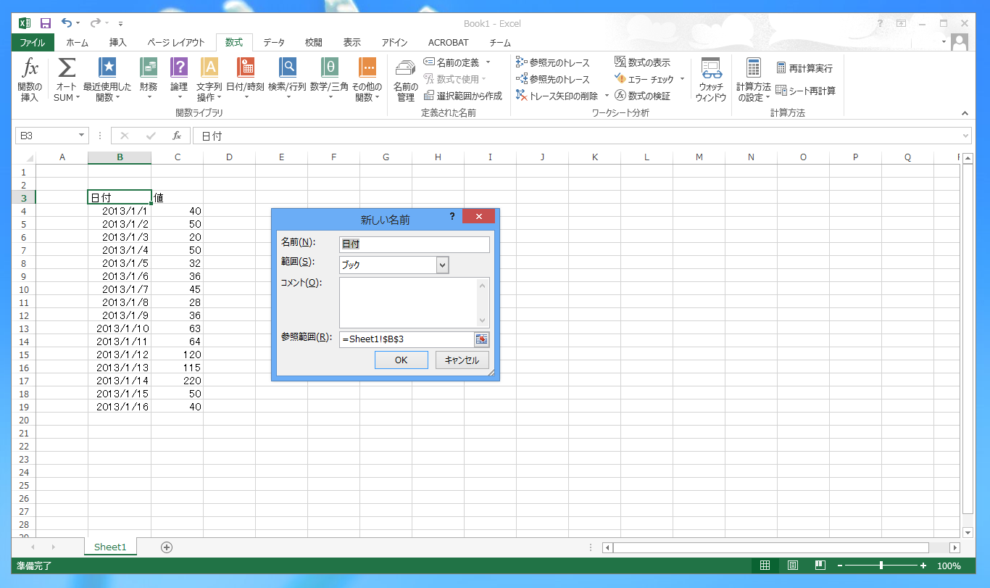The width and height of the screenshot is (990, 588).
Task: Collapse the ribbon with the caret
Action: pyautogui.click(x=965, y=113)
